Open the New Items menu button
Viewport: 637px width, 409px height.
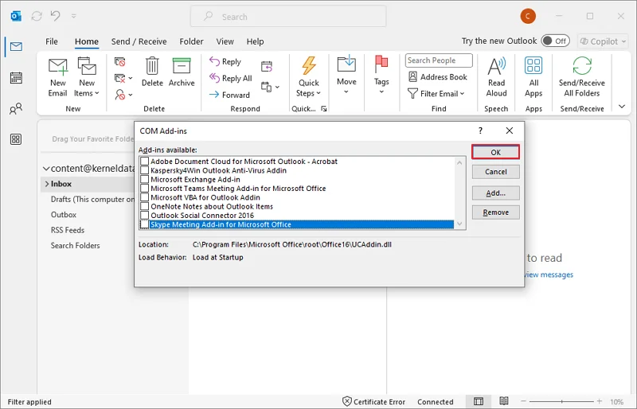point(87,77)
